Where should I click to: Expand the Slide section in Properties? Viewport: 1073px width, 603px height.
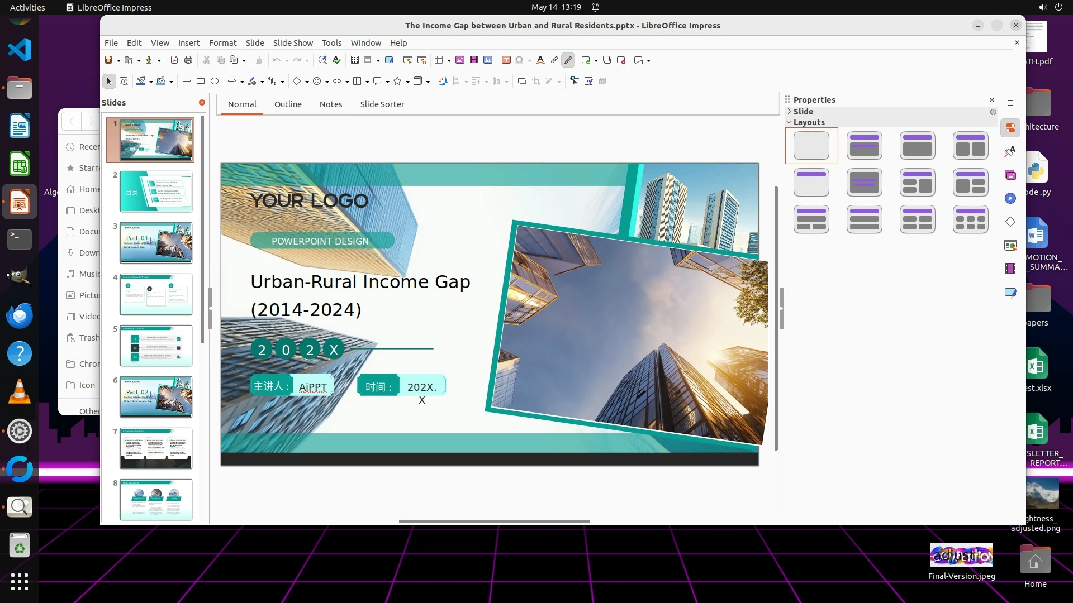click(803, 112)
